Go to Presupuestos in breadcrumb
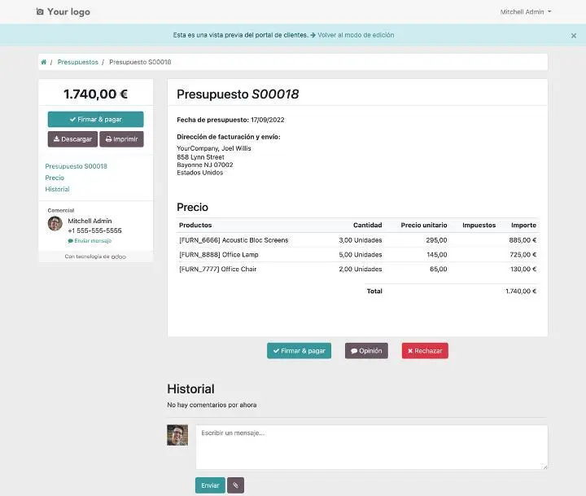This screenshot has height=496, width=586. (x=77, y=62)
